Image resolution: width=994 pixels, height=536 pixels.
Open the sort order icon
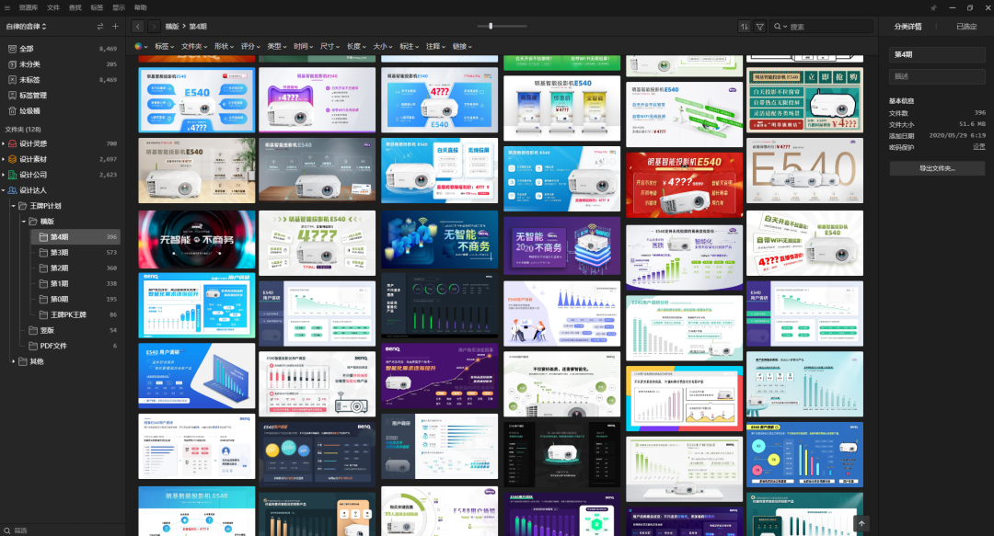click(x=745, y=27)
